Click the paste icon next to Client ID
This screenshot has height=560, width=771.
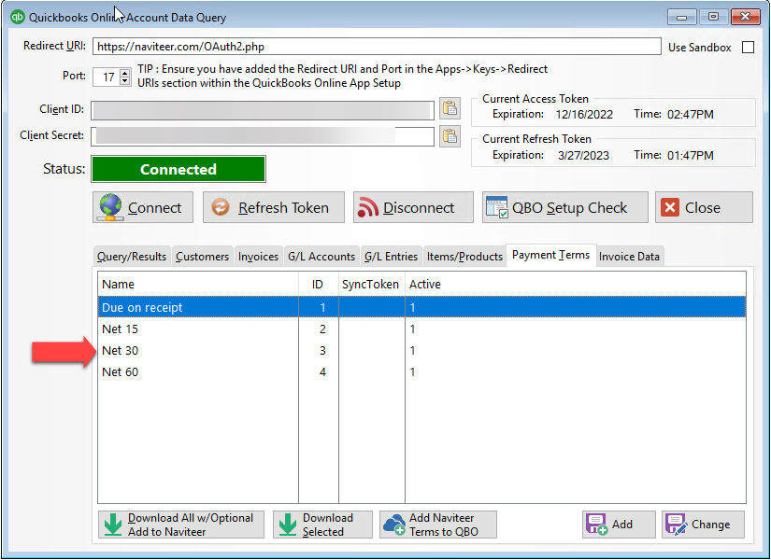pos(450,108)
